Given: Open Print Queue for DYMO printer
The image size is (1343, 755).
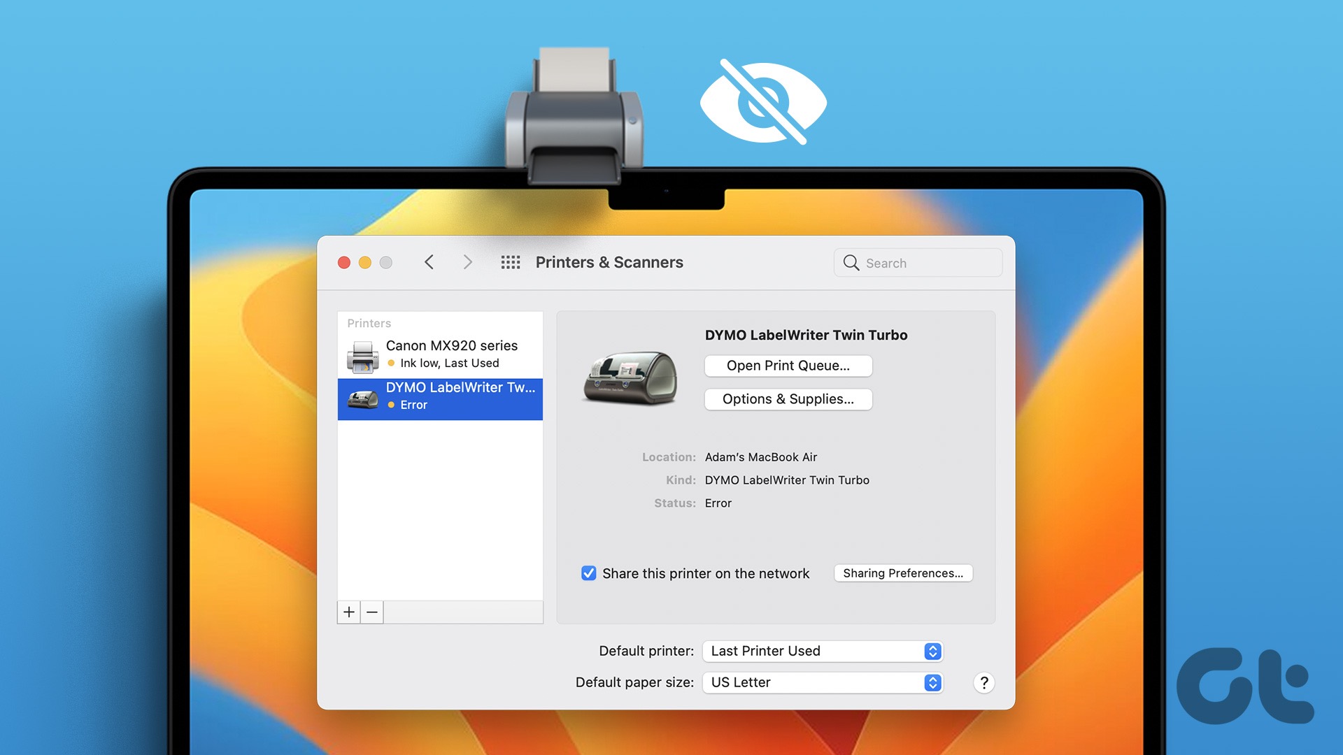Looking at the screenshot, I should coord(788,365).
